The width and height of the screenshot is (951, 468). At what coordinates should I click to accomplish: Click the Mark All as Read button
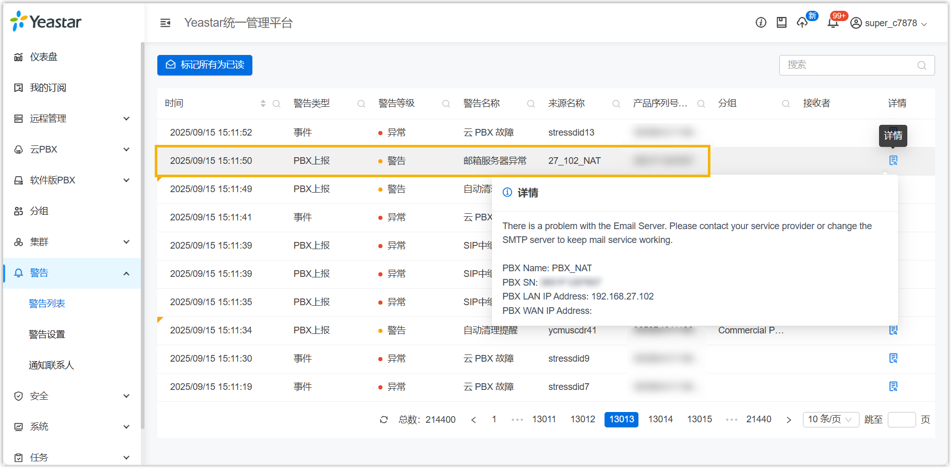[205, 65]
